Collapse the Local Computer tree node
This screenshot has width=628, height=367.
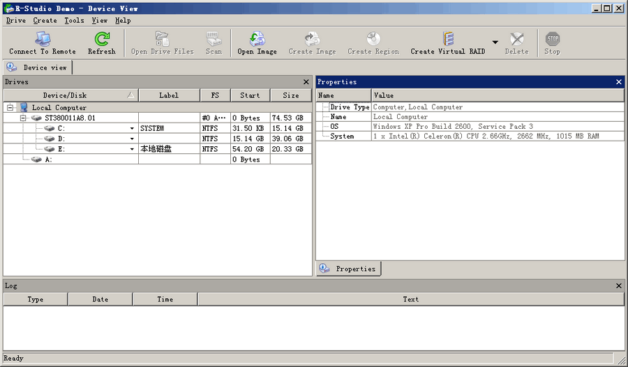pyautogui.click(x=11, y=108)
